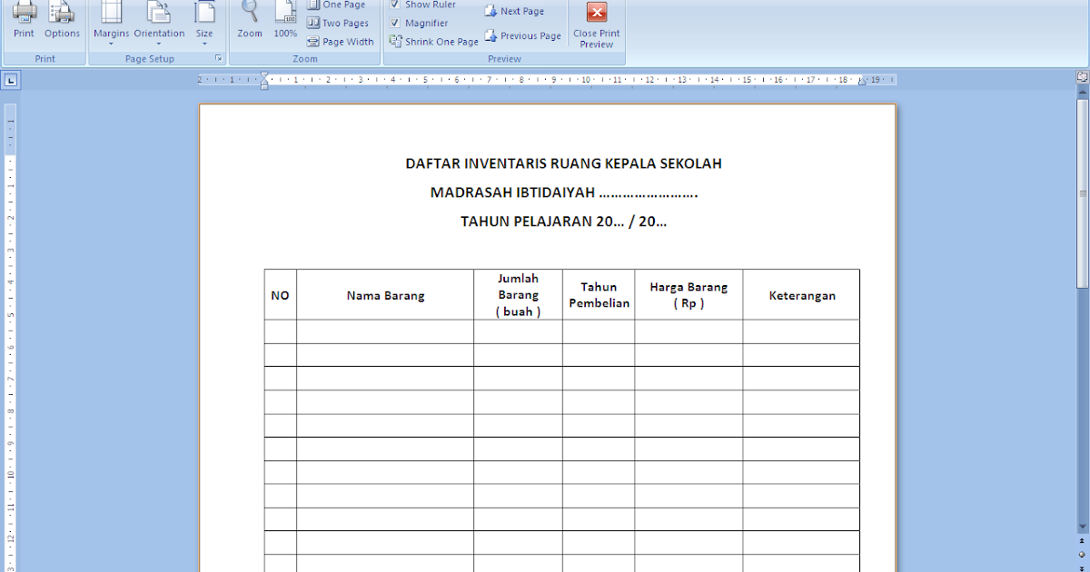The width and height of the screenshot is (1090, 572).
Task: Go to the Previous Page
Action: coord(523,35)
